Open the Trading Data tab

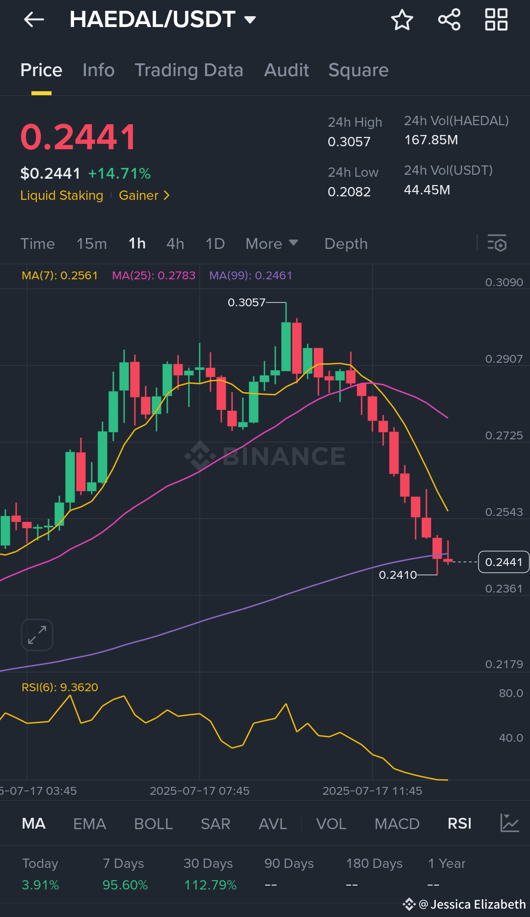click(189, 70)
